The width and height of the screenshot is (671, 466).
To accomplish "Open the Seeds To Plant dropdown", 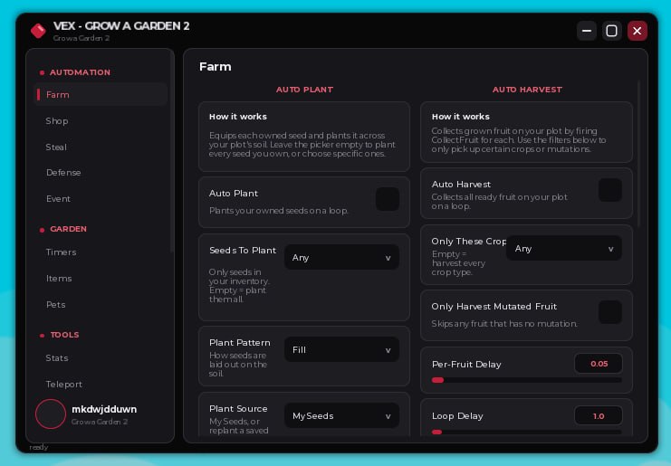I will point(341,257).
